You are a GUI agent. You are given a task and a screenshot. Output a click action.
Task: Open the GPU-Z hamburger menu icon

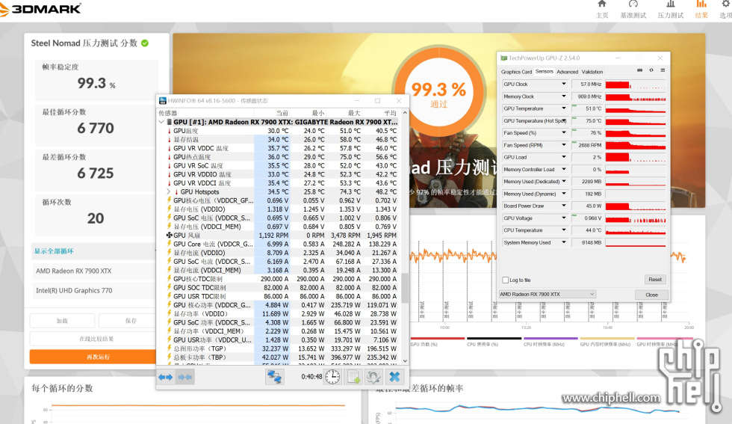[x=663, y=70]
